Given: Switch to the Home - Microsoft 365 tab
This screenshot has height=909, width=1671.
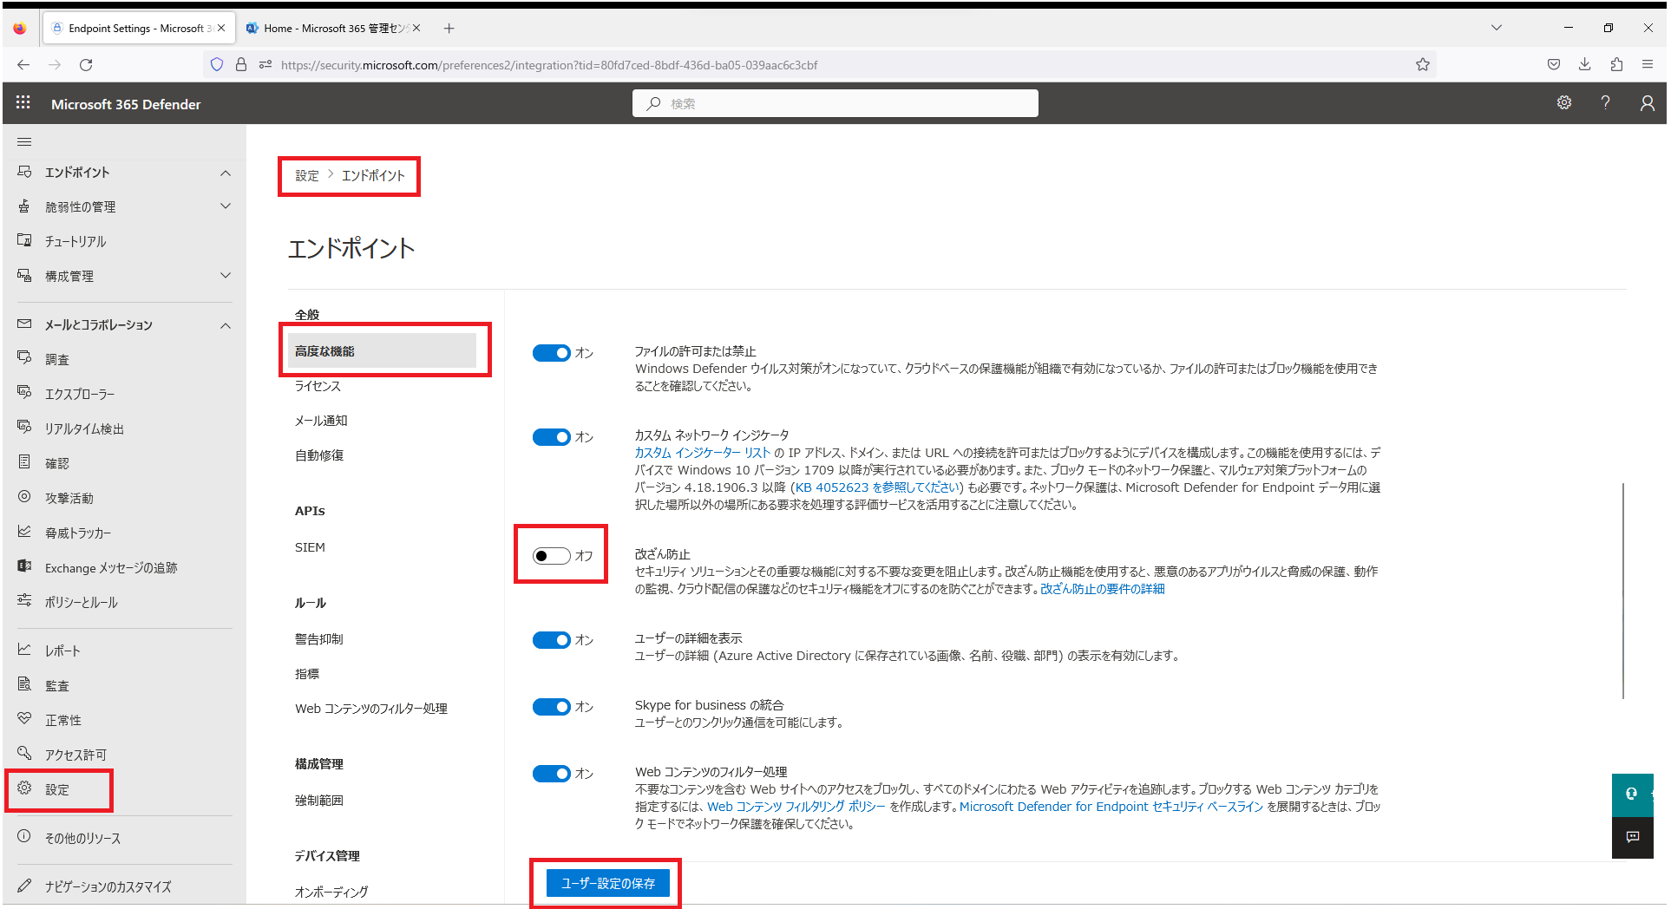Looking at the screenshot, I should pos(334,28).
